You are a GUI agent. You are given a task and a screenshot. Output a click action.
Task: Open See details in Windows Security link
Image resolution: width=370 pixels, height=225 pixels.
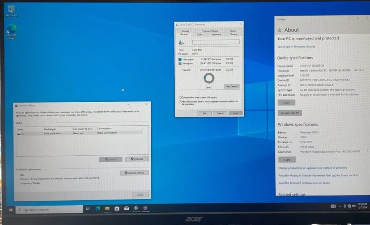pos(296,47)
